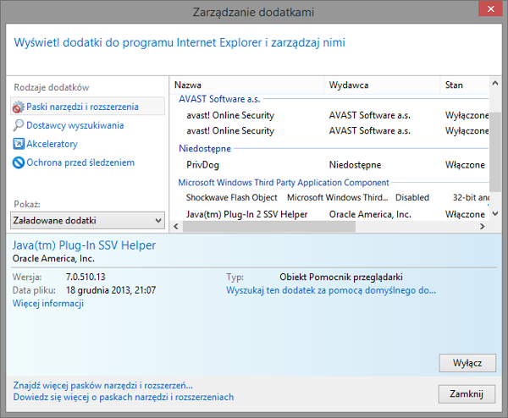Click the list's vertical scrollbar down arrow

tap(495, 214)
